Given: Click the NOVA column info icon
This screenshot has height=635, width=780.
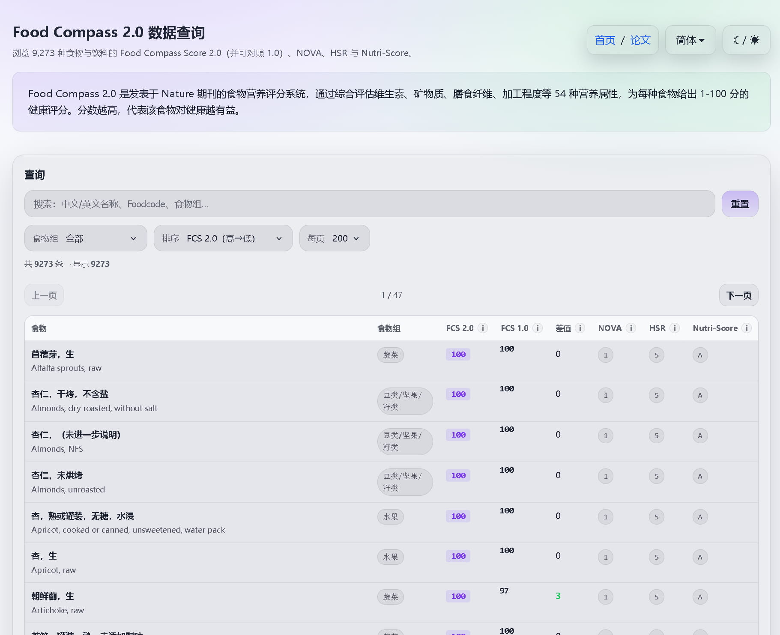Looking at the screenshot, I should (x=631, y=328).
